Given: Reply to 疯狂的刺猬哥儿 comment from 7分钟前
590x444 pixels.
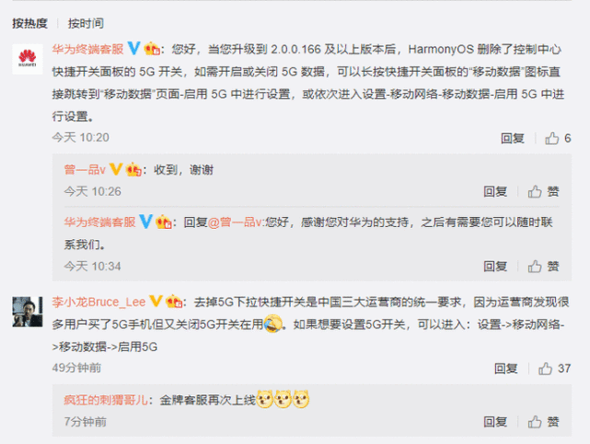Looking at the screenshot, I should click(495, 422).
